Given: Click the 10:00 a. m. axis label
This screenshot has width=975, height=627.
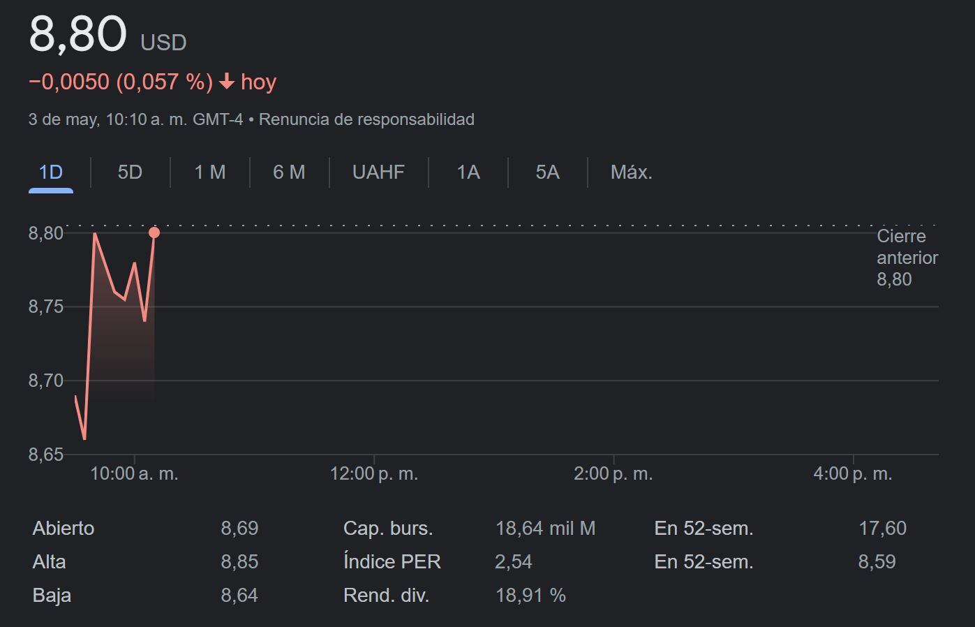Looking at the screenshot, I should [134, 474].
